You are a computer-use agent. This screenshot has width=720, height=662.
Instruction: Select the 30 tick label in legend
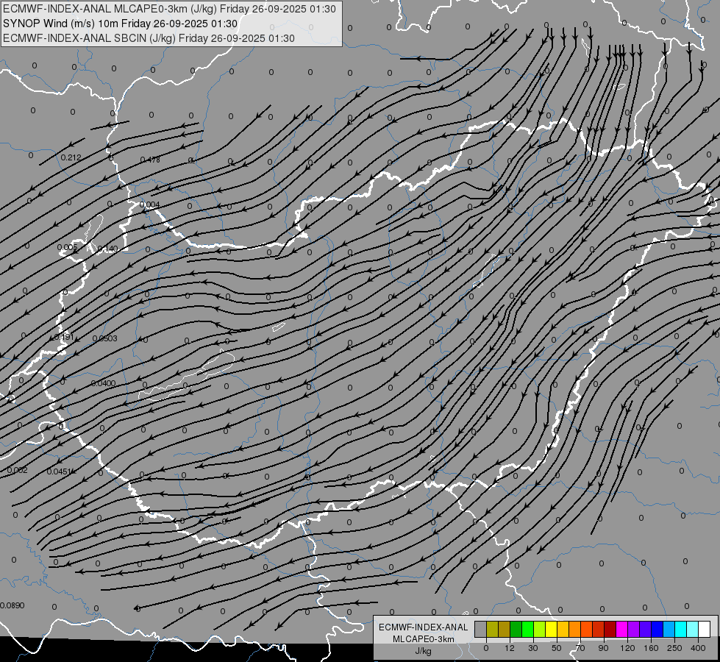coord(533,648)
